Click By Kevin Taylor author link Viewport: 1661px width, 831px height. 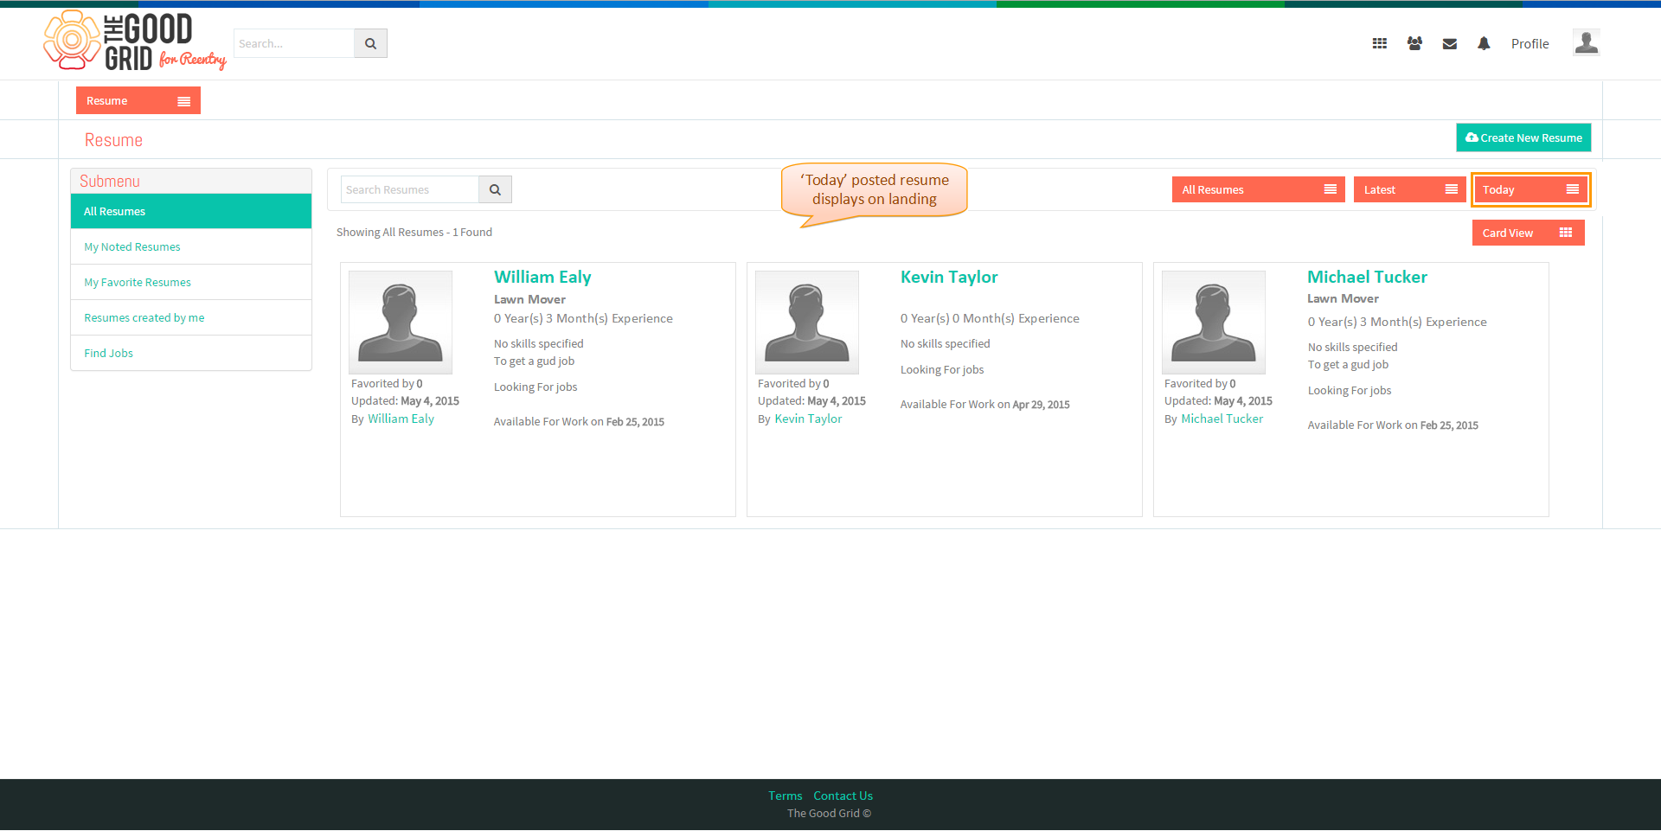[808, 419]
